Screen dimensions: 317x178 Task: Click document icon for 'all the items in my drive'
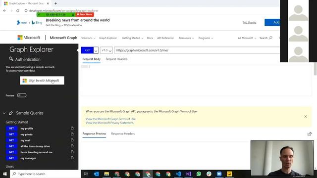(x=72, y=146)
